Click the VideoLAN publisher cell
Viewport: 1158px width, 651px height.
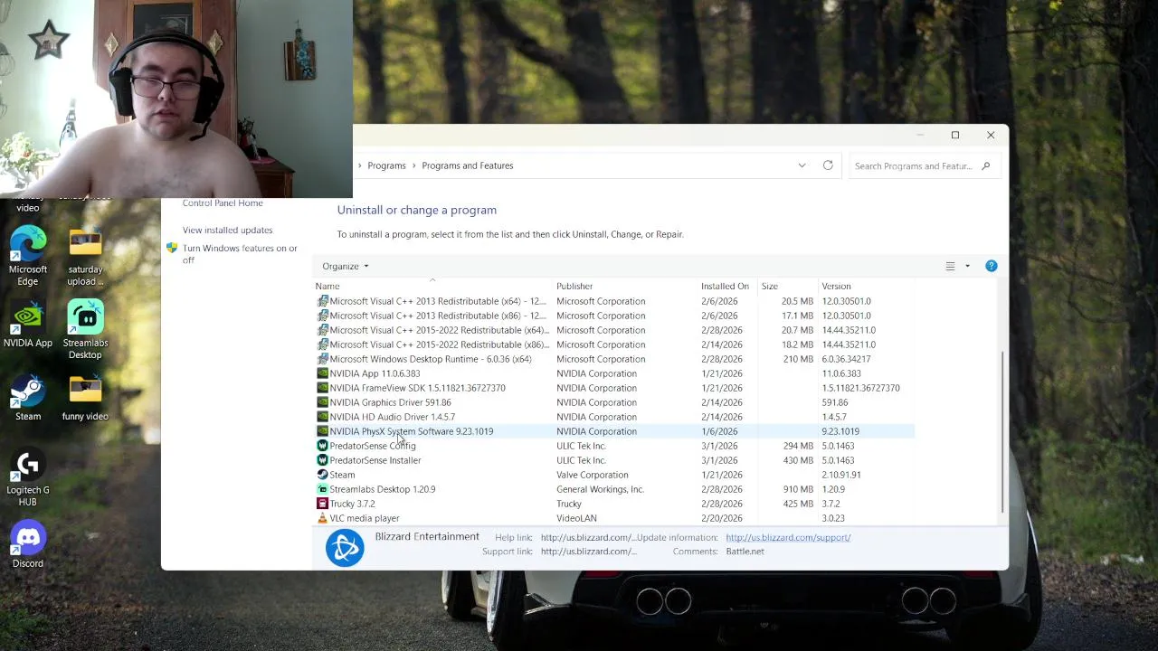[x=576, y=518]
